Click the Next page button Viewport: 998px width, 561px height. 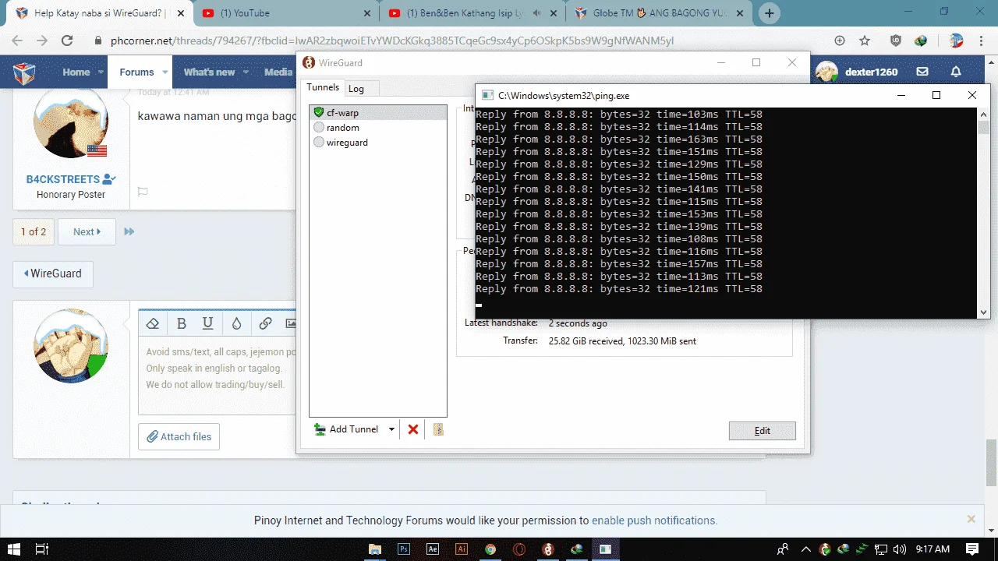pos(87,231)
